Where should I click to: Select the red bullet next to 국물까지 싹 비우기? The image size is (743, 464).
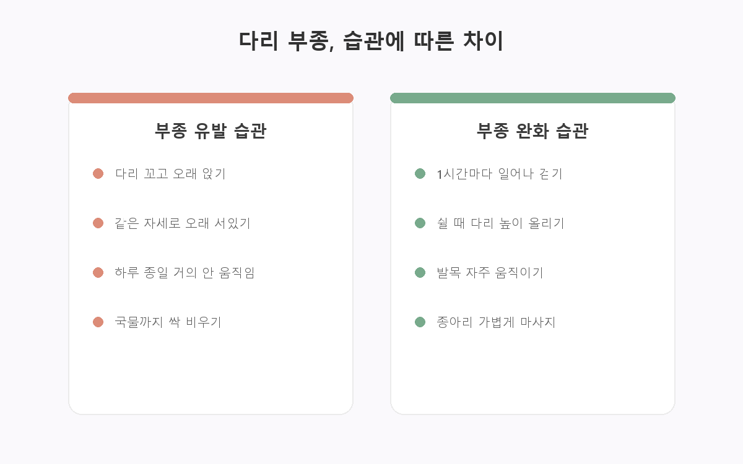click(x=98, y=322)
